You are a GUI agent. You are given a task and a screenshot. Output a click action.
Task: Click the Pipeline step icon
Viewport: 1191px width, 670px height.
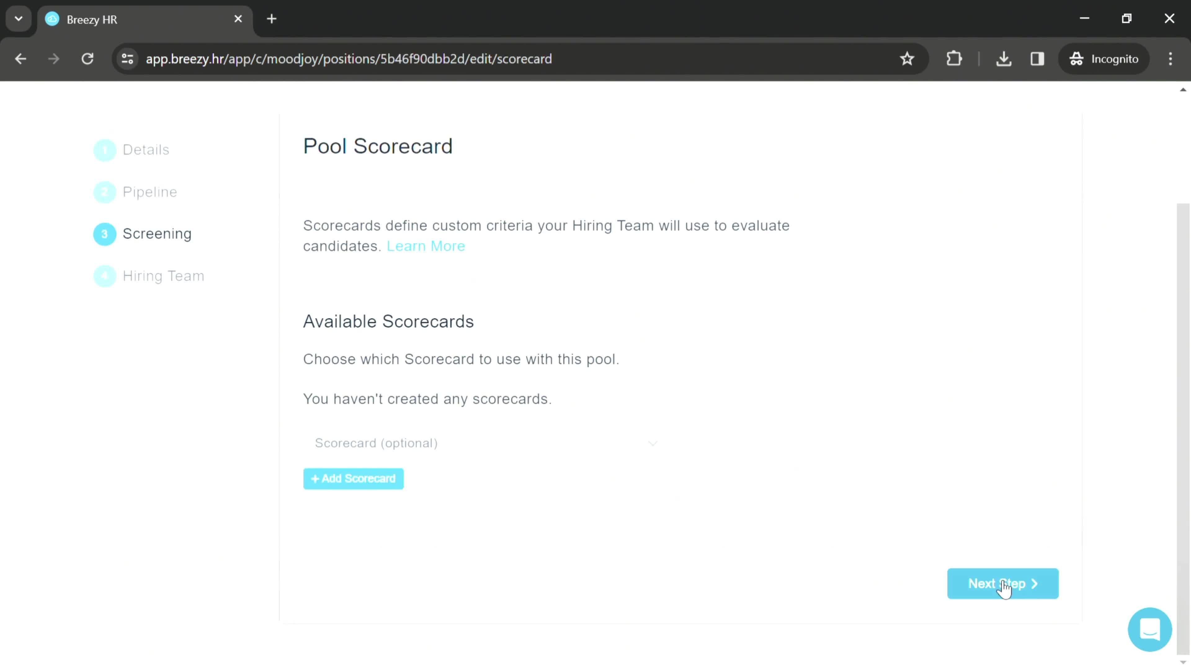(105, 191)
